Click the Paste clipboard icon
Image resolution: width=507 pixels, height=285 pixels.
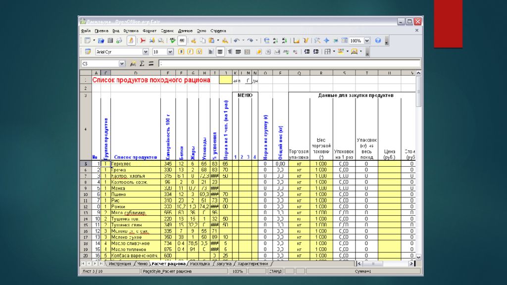point(211,41)
